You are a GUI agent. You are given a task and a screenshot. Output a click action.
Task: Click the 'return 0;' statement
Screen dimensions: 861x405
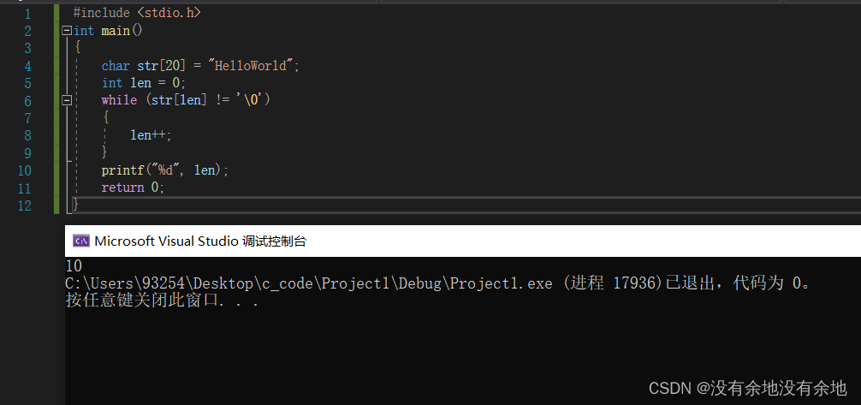pos(133,188)
